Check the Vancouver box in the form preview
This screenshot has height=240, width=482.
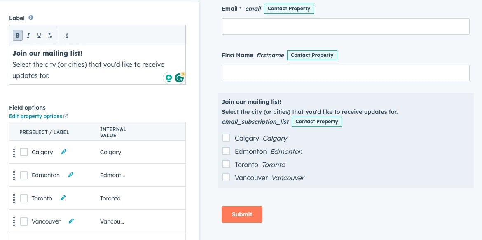(x=226, y=177)
